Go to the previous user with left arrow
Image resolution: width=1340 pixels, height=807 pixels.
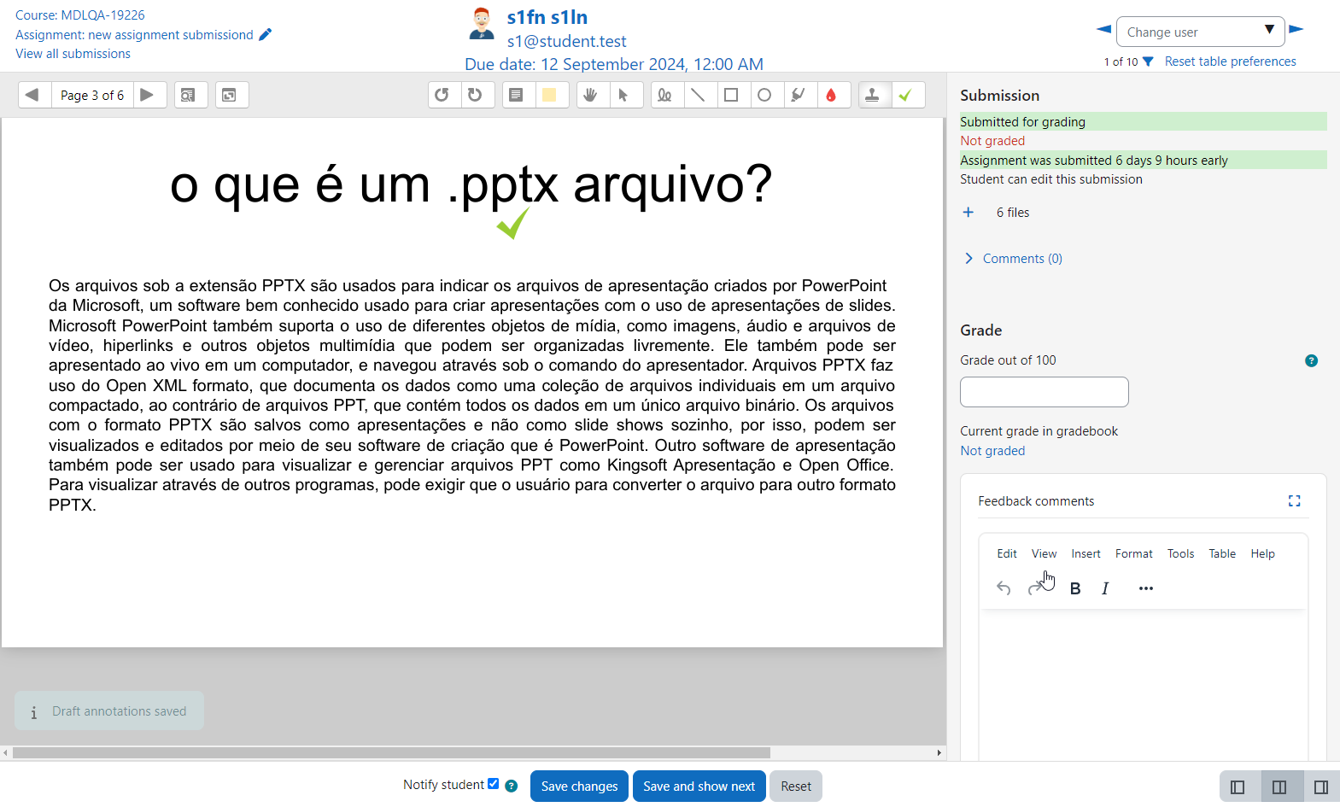click(x=1103, y=29)
